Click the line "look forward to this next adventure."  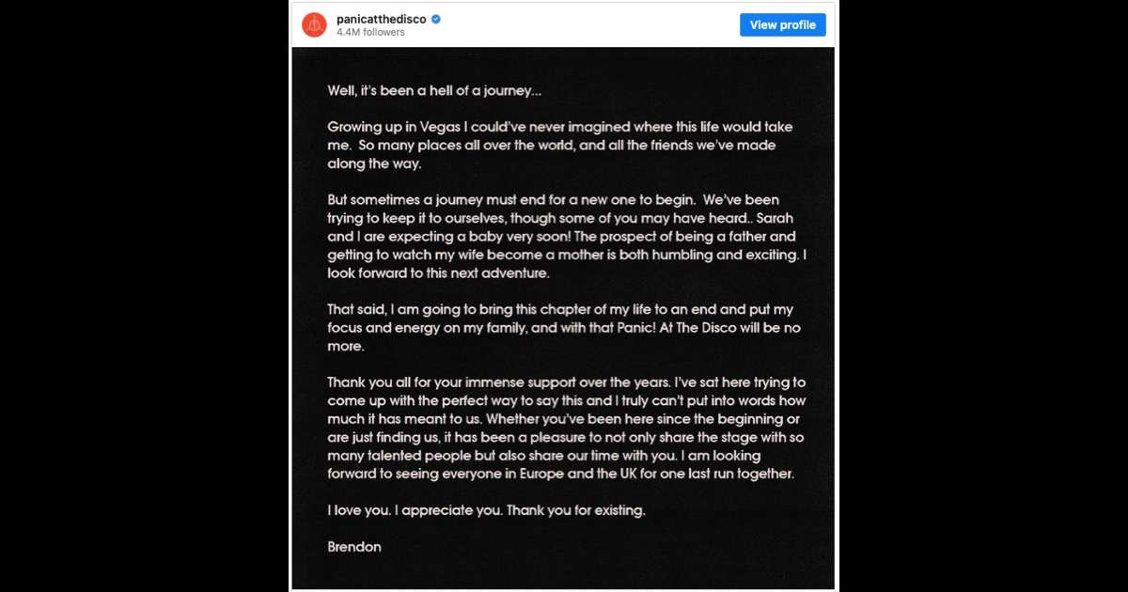click(437, 273)
